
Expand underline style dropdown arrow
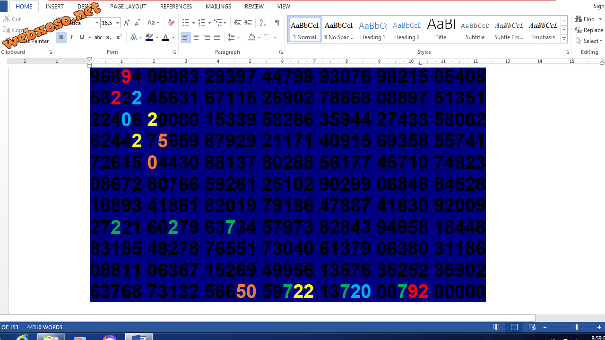tap(89, 37)
